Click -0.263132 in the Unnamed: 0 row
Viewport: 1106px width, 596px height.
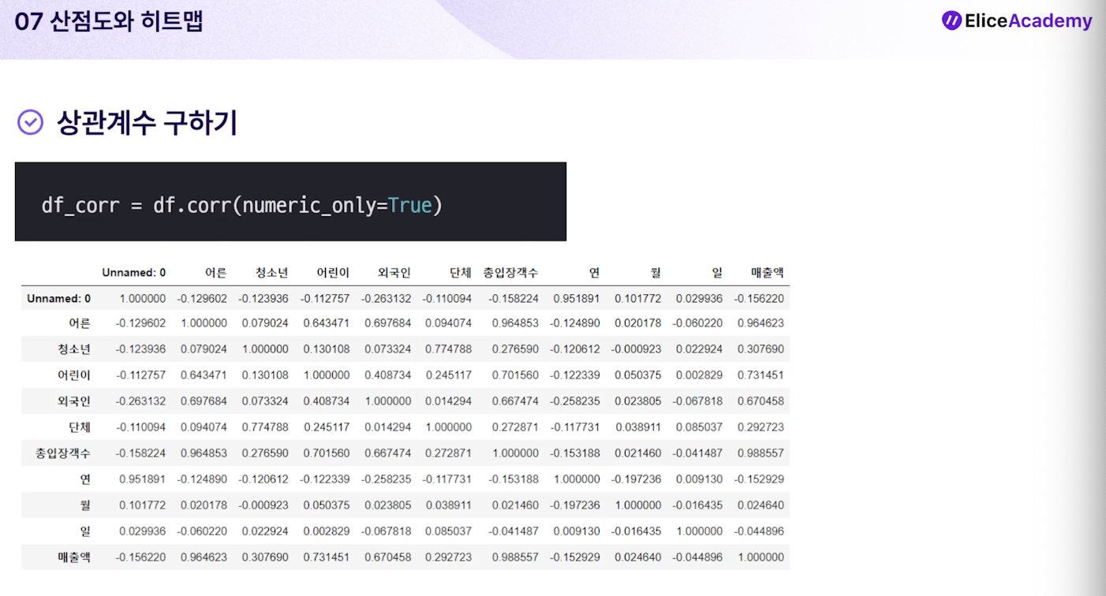pyautogui.click(x=386, y=299)
